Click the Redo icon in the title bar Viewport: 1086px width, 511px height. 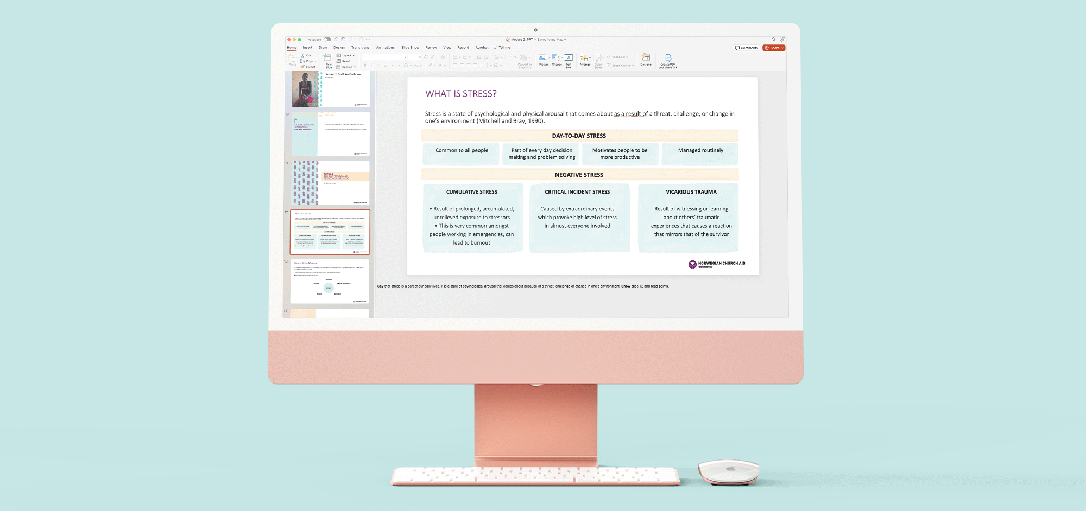361,40
